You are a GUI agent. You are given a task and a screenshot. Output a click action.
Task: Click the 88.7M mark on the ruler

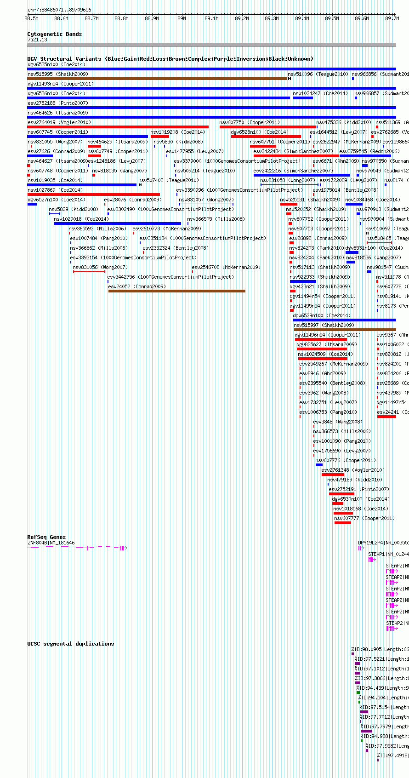click(91, 18)
